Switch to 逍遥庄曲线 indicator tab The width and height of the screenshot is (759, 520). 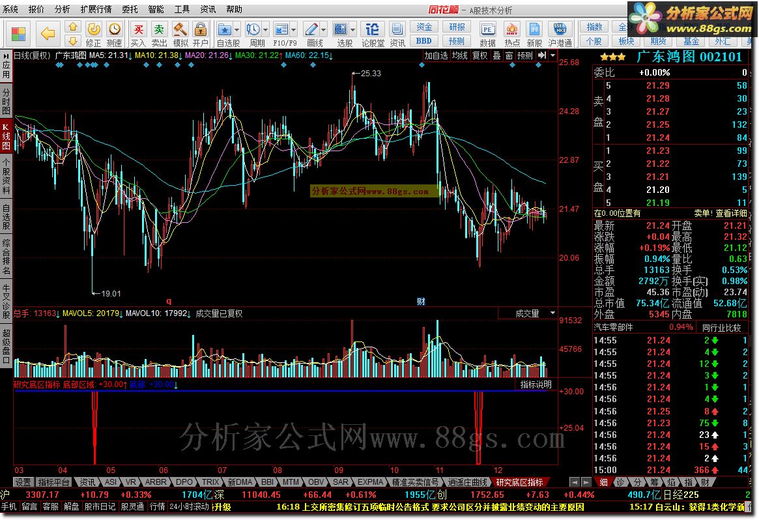468,482
